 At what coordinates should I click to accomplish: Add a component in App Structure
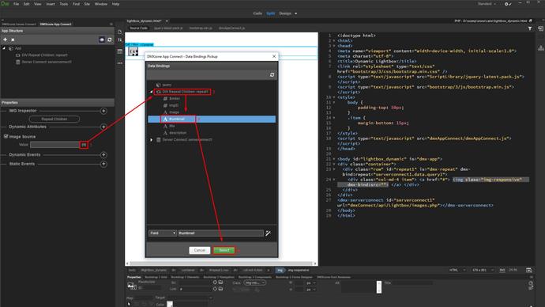click(x=5, y=40)
